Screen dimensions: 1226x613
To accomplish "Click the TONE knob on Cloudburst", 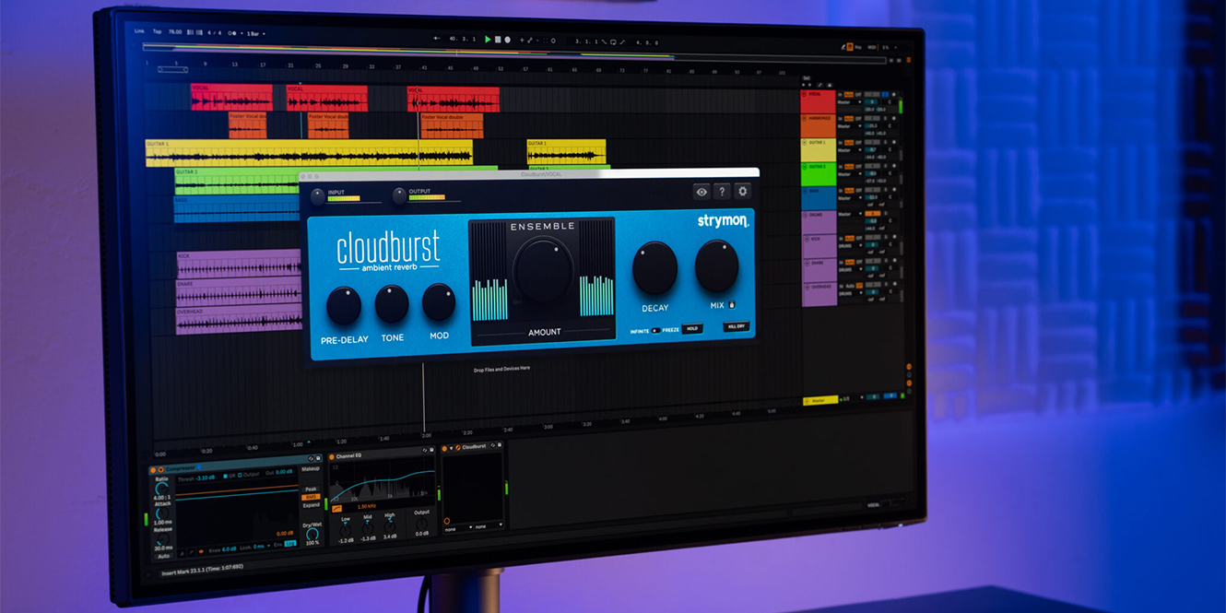I will click(392, 303).
